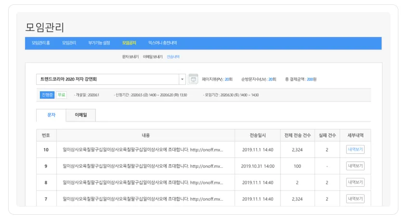Image resolution: width=408 pixels, height=220 pixels.
Task: Click the monitor preview icon beside dropdown
Action: coord(193,79)
